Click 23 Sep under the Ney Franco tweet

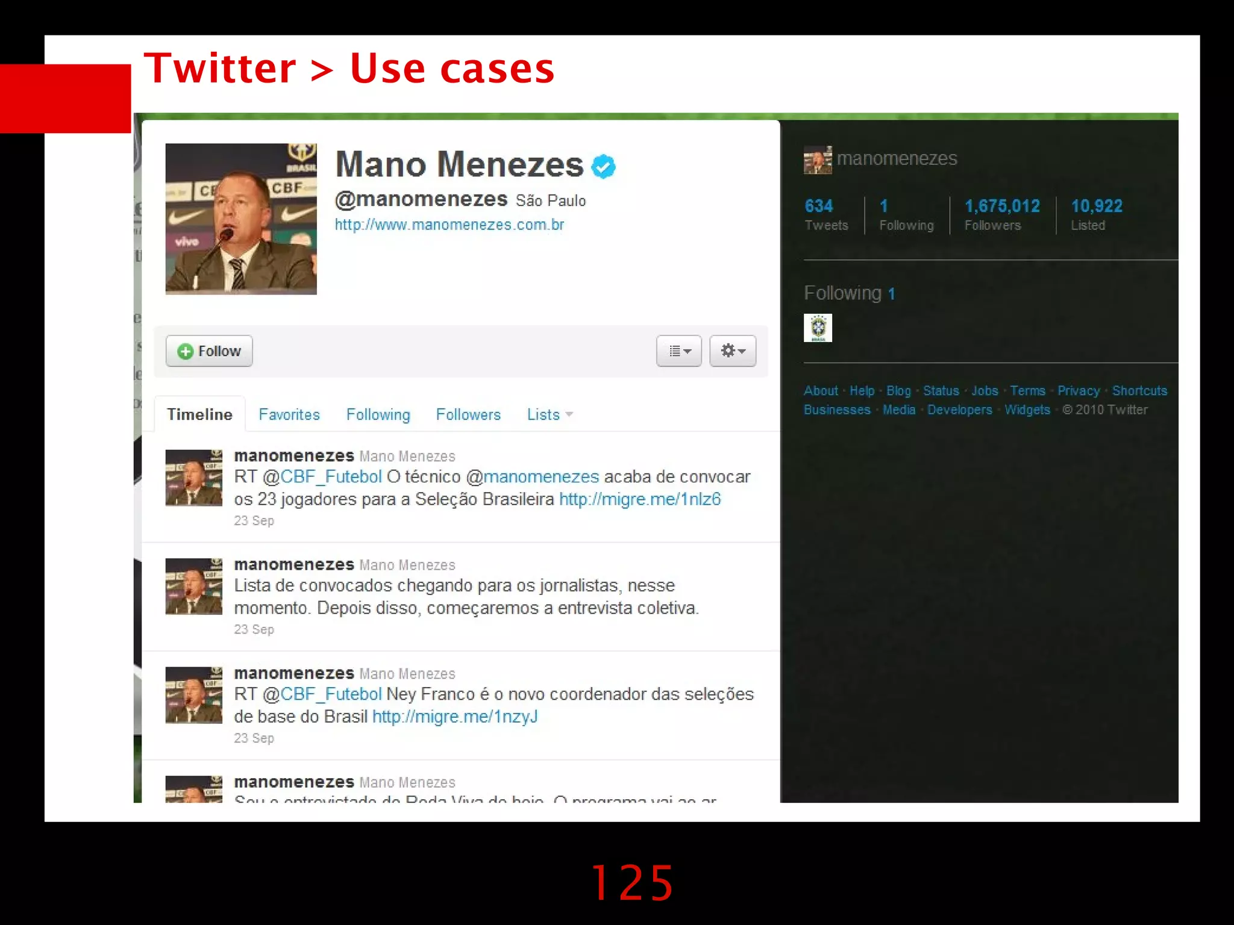coord(254,738)
